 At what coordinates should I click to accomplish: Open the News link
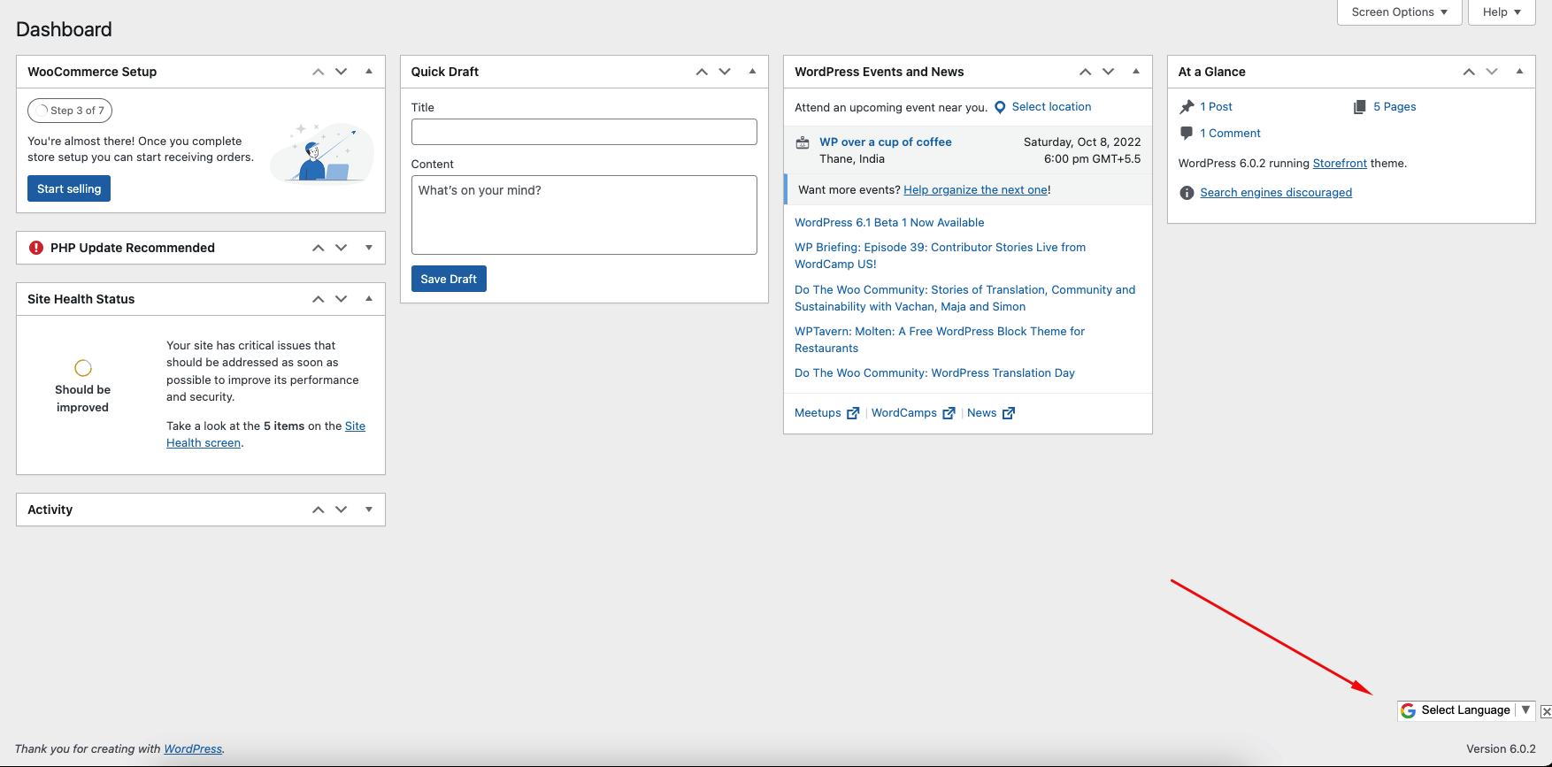(x=981, y=413)
